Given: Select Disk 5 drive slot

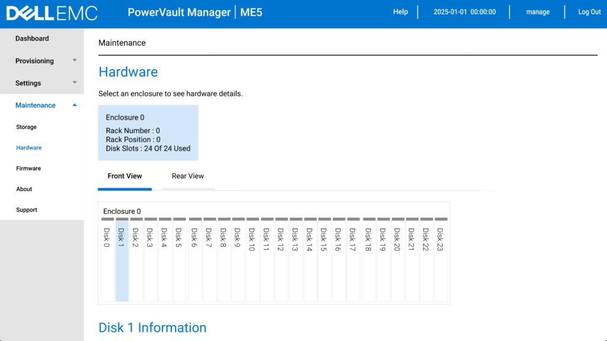Looking at the screenshot, I should point(180,260).
